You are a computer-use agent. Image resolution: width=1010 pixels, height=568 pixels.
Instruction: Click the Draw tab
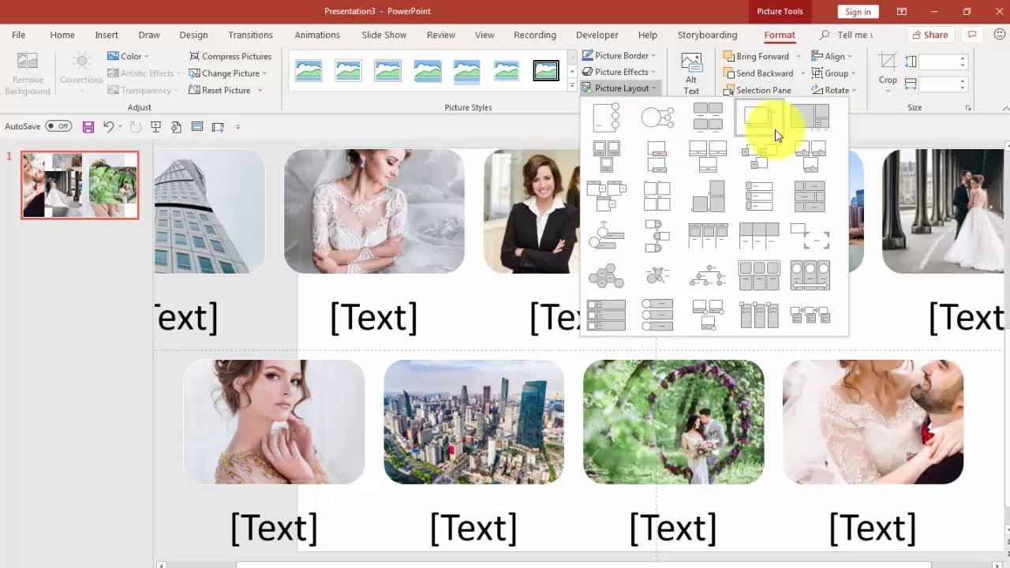[x=149, y=35]
